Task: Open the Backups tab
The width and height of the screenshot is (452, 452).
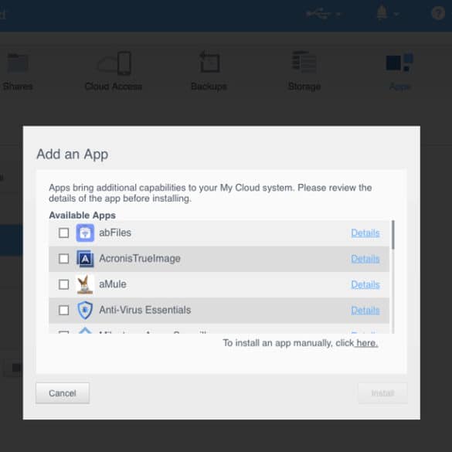Action: pyautogui.click(x=209, y=71)
